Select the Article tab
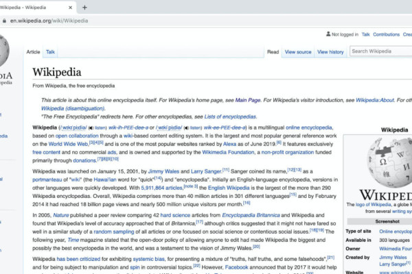Image resolution: width=412 pixels, height=274 pixels. pos(33,51)
